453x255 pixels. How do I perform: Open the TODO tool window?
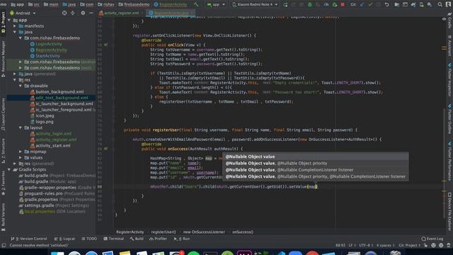[89, 239]
